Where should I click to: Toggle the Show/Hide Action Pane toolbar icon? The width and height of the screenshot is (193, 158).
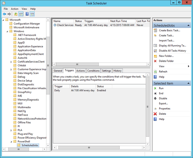click(x=32, y=14)
